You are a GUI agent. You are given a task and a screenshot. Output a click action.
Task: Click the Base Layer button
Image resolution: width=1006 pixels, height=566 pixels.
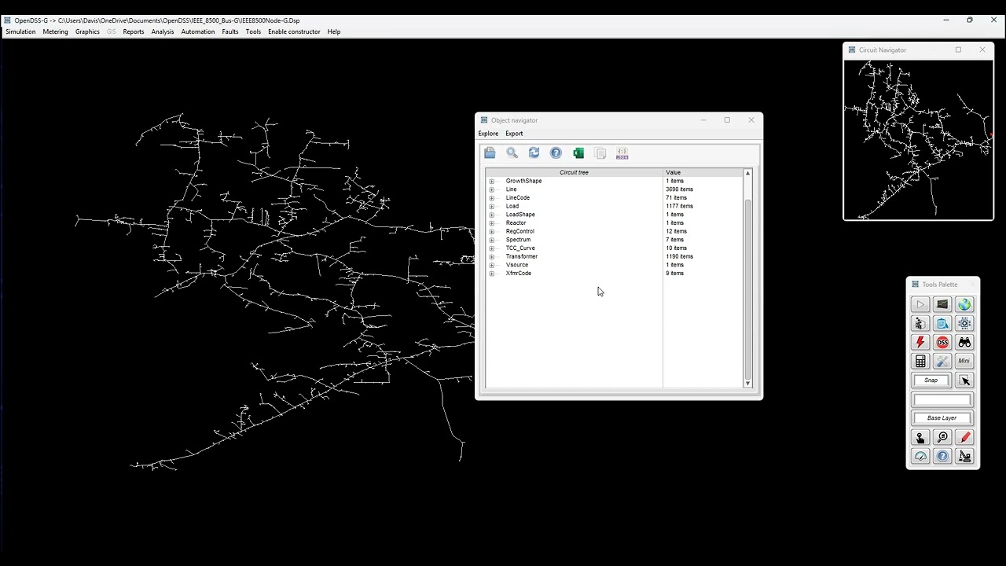point(942,418)
